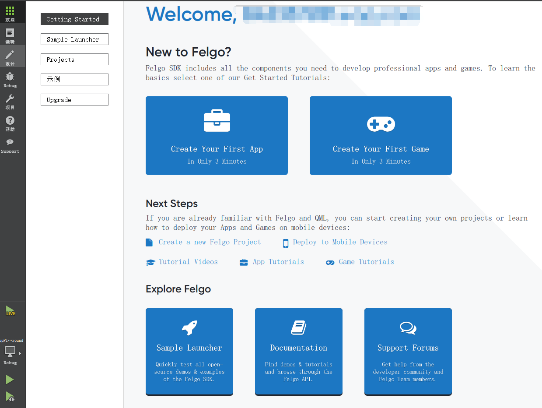
Task: Open the Sample Launcher explore card
Action: (189, 352)
